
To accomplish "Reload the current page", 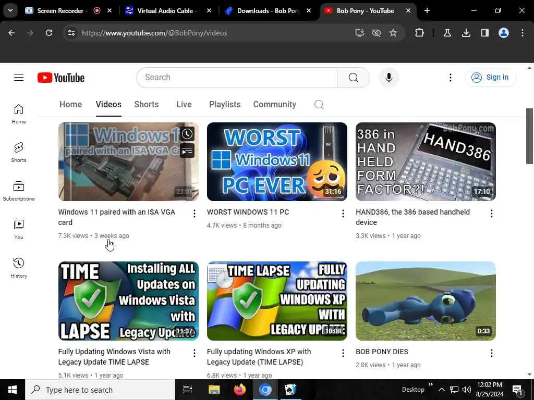I will tap(49, 33).
